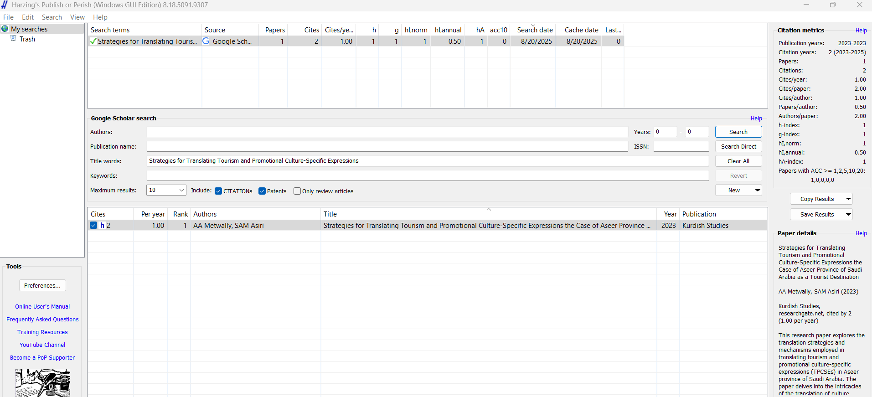Restore down the application window
The height and width of the screenshot is (397, 872).
832,5
